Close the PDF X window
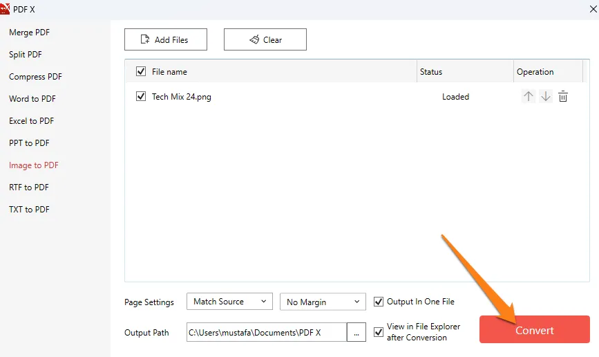599x357 pixels. 593,9
